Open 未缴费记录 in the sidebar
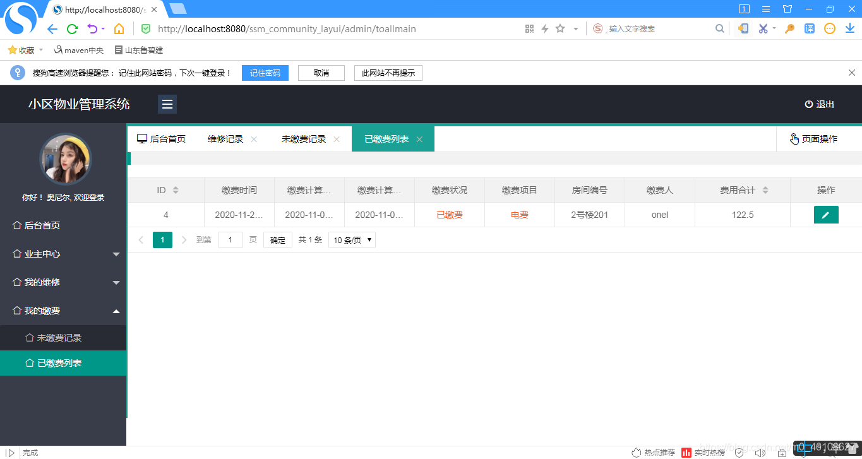 click(x=63, y=338)
